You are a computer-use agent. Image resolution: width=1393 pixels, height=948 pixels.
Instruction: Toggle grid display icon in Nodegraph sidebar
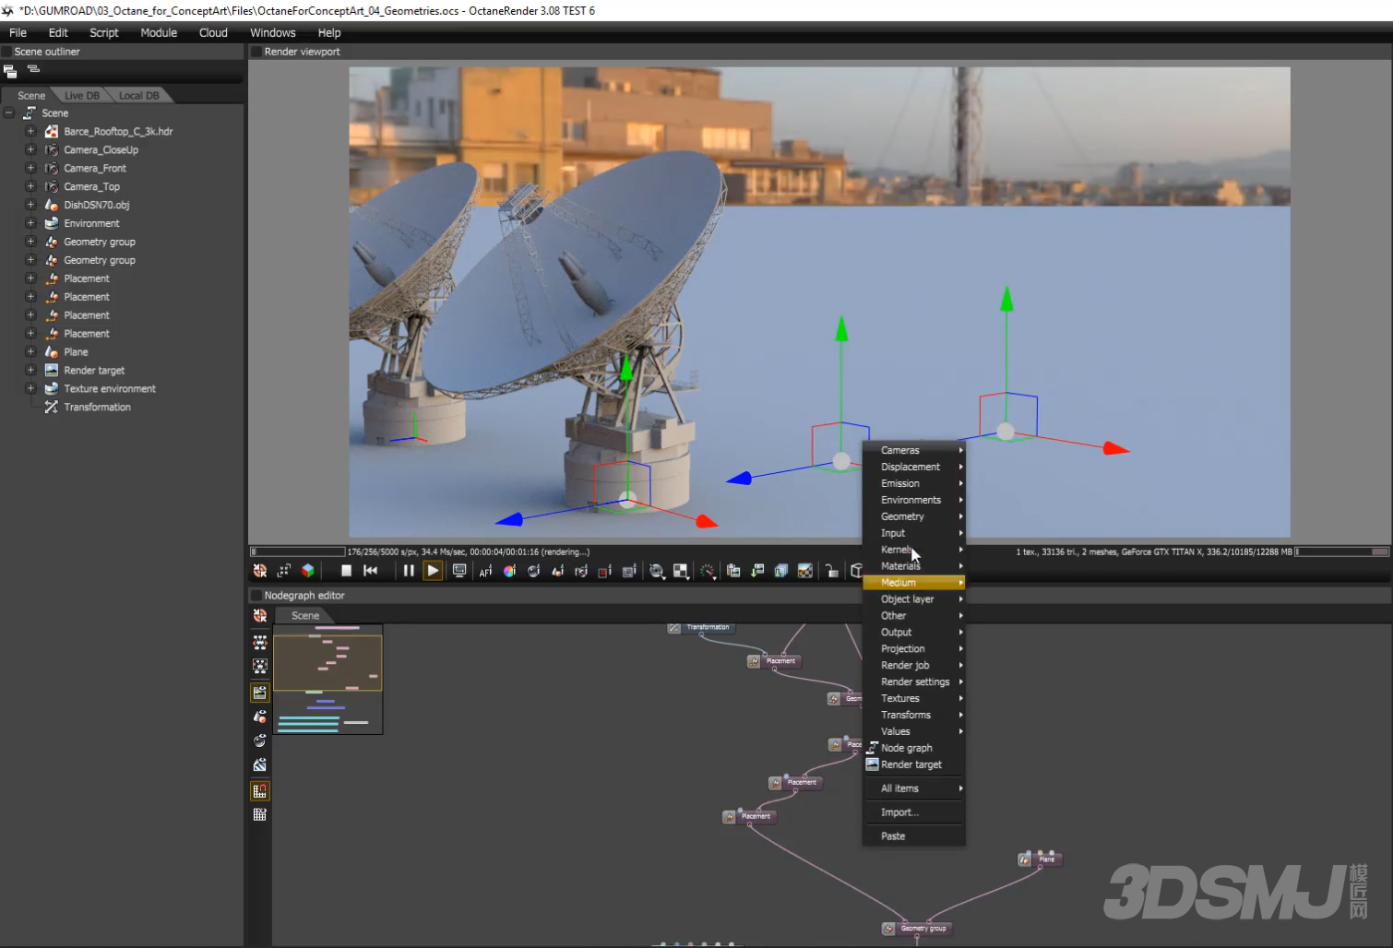pos(260,815)
